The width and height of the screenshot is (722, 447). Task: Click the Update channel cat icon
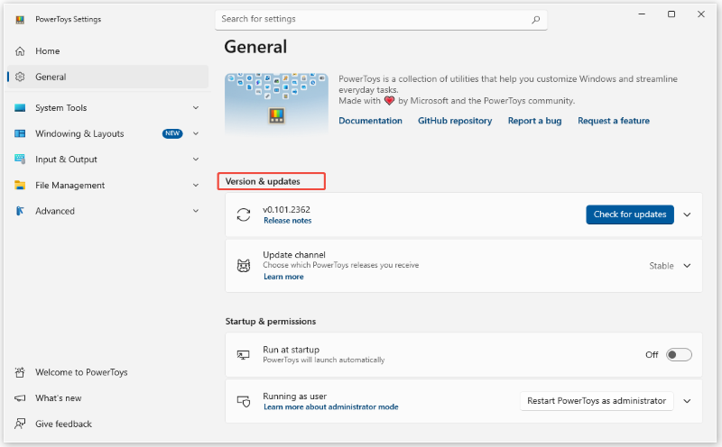[244, 265]
